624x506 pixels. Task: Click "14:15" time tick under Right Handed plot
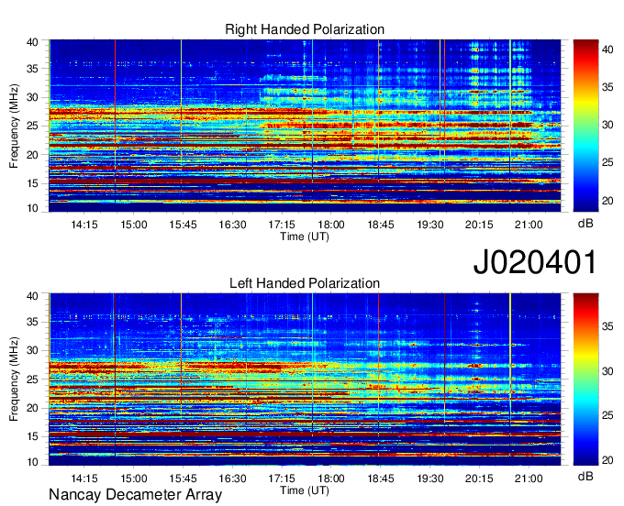click(x=84, y=225)
